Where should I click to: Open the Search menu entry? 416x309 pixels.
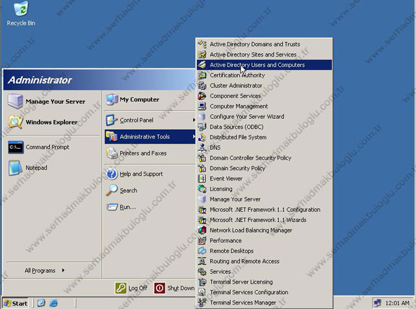[x=150, y=190]
